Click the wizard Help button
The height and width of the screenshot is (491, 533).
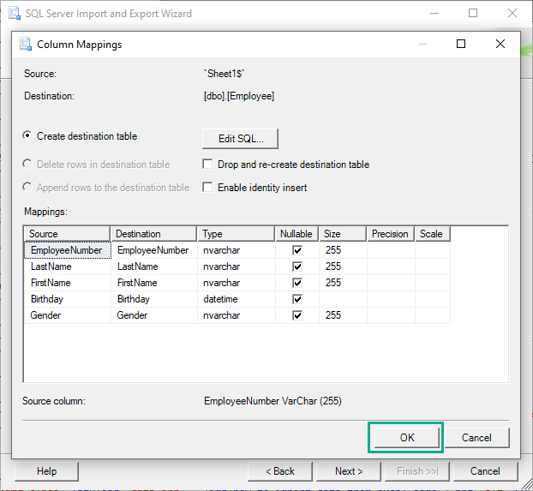coord(46,471)
